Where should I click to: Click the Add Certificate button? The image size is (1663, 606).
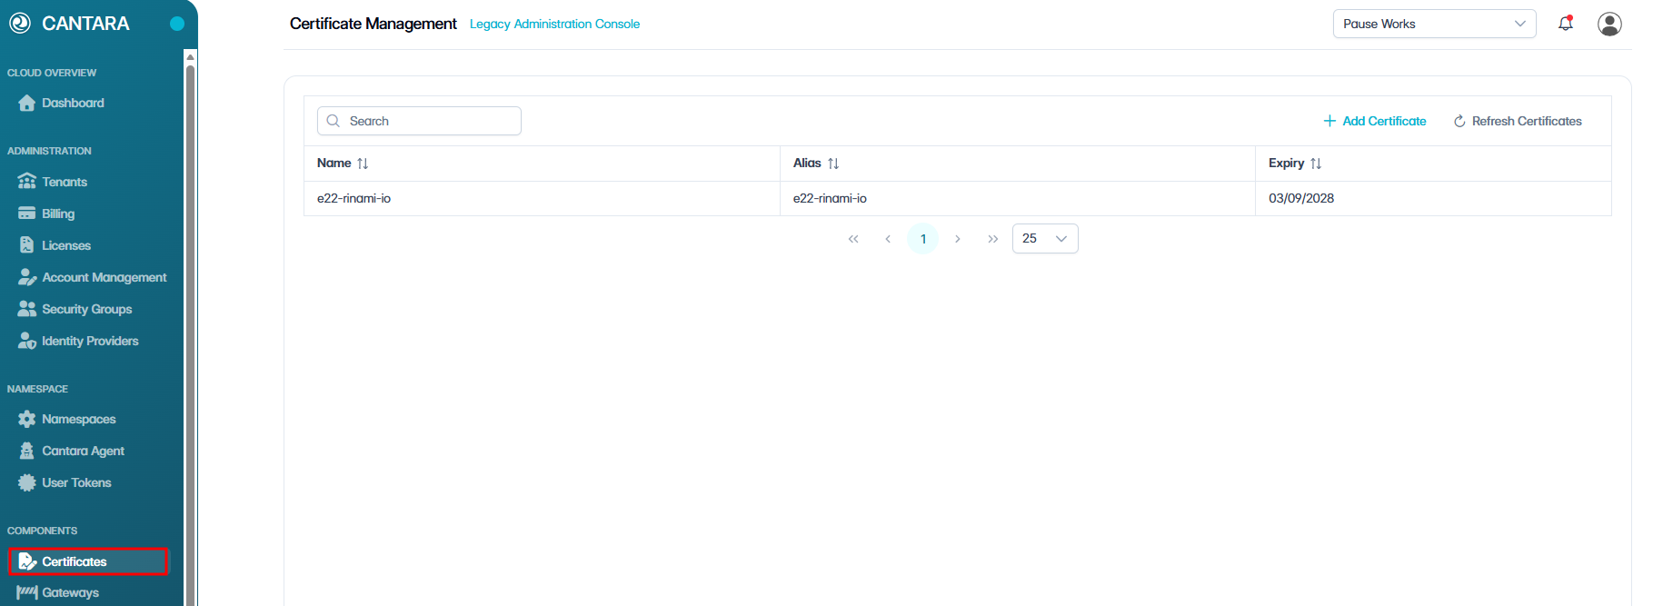(x=1375, y=121)
